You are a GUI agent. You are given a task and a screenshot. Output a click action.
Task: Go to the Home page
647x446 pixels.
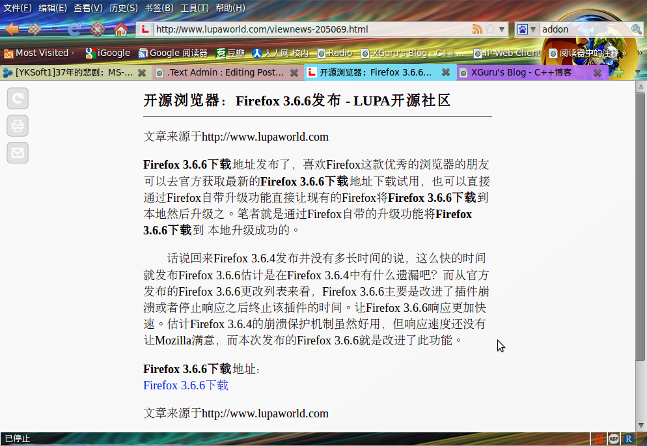pos(121,29)
